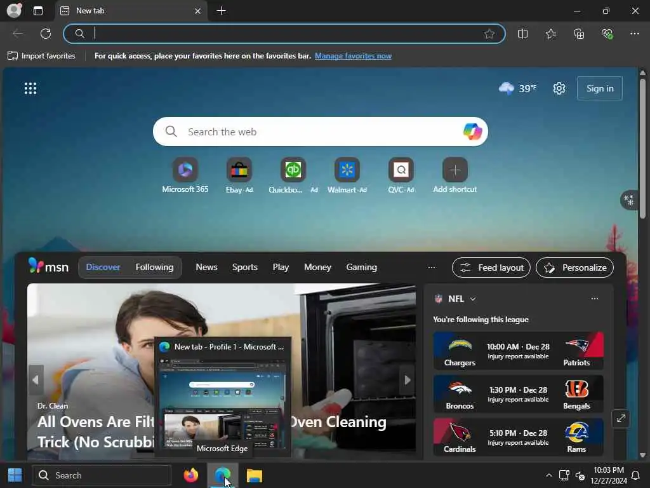Viewport: 650px width, 488px height.
Task: Open NFL card more options ellipsis
Action: pos(594,299)
